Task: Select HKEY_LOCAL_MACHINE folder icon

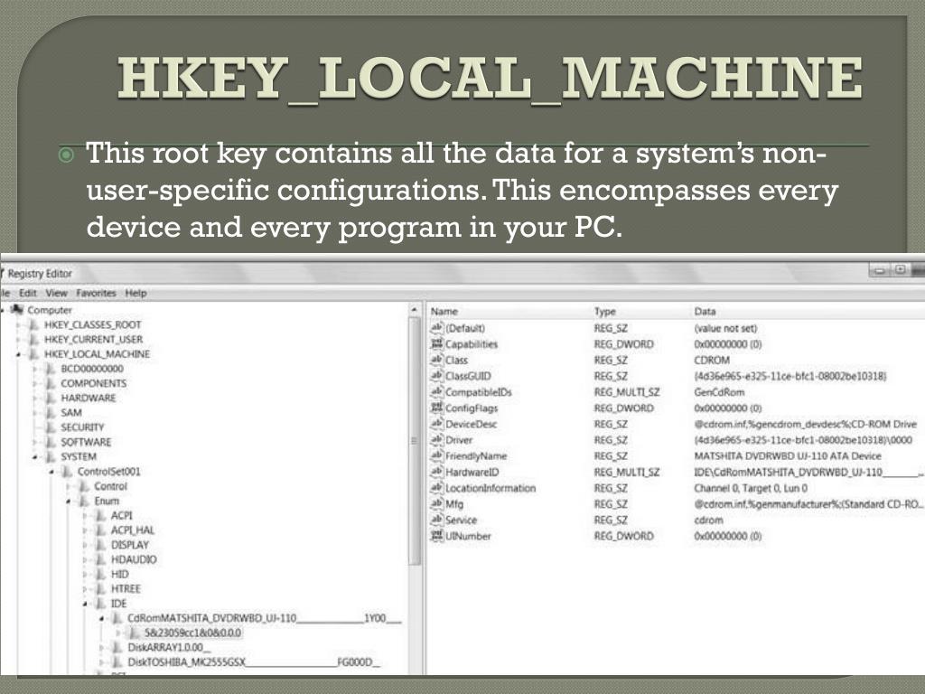Action: [35, 354]
